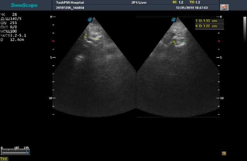Click the 'Д/Ш 140/5' parameter
Image resolution: width=247 pixels, height=161 pixels.
(11, 19)
